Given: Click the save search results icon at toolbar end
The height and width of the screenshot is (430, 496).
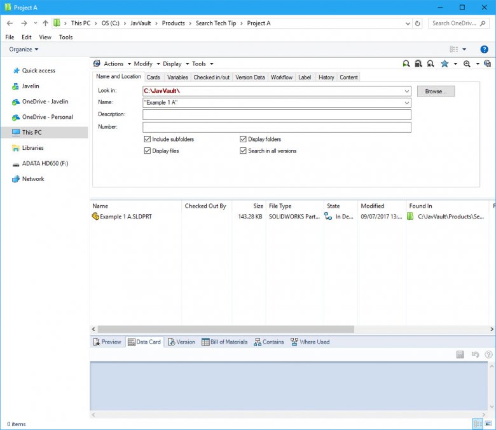Looking at the screenshot, I should point(488,64).
